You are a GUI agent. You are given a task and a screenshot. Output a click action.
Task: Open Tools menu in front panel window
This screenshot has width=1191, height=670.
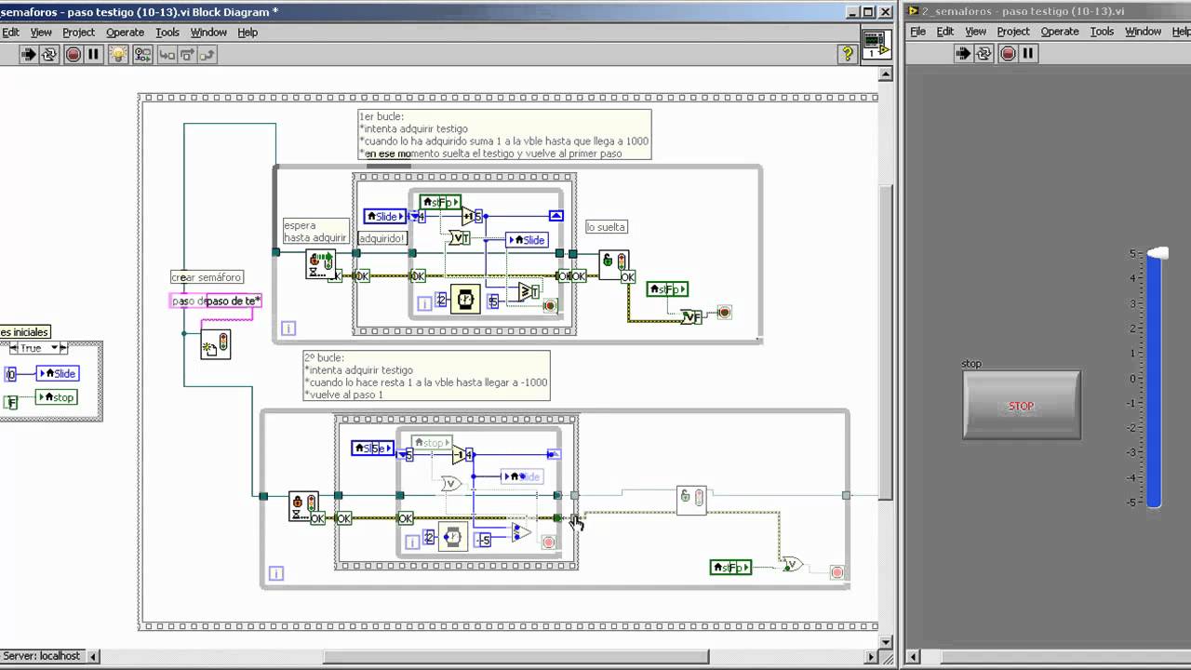[x=1102, y=31]
